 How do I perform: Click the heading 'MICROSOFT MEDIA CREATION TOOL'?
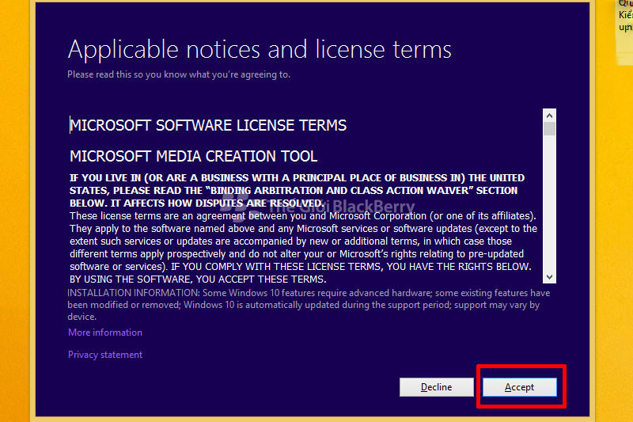pos(193,156)
